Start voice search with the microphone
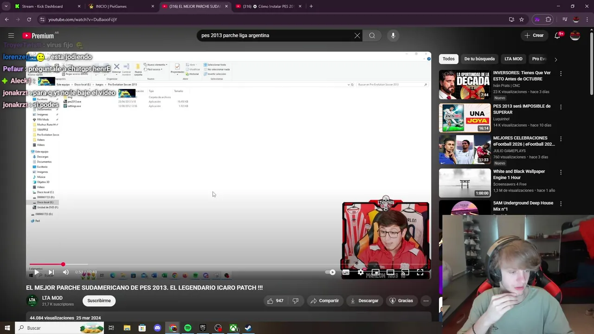This screenshot has width=594, height=334. [393, 35]
